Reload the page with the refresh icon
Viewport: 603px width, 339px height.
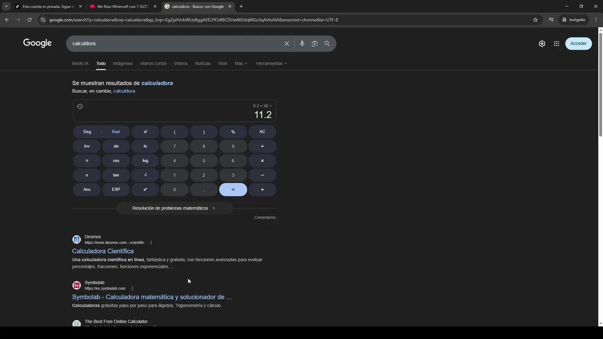pos(29,20)
